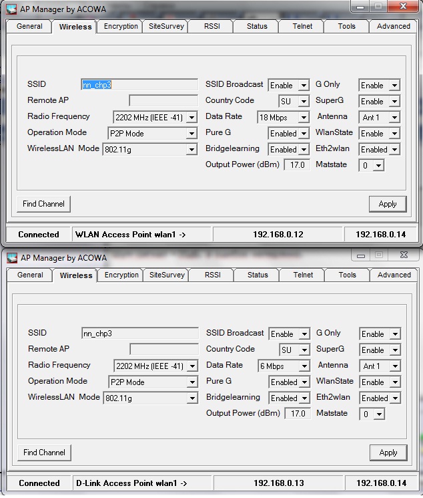This screenshot has width=423, height=498.
Task: Open Antenna dropdown in bottom window
Action: tap(380, 366)
